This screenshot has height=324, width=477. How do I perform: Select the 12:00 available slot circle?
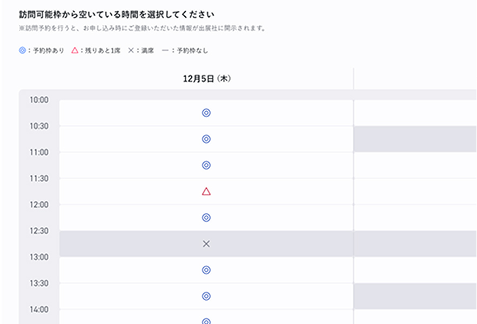tap(206, 218)
